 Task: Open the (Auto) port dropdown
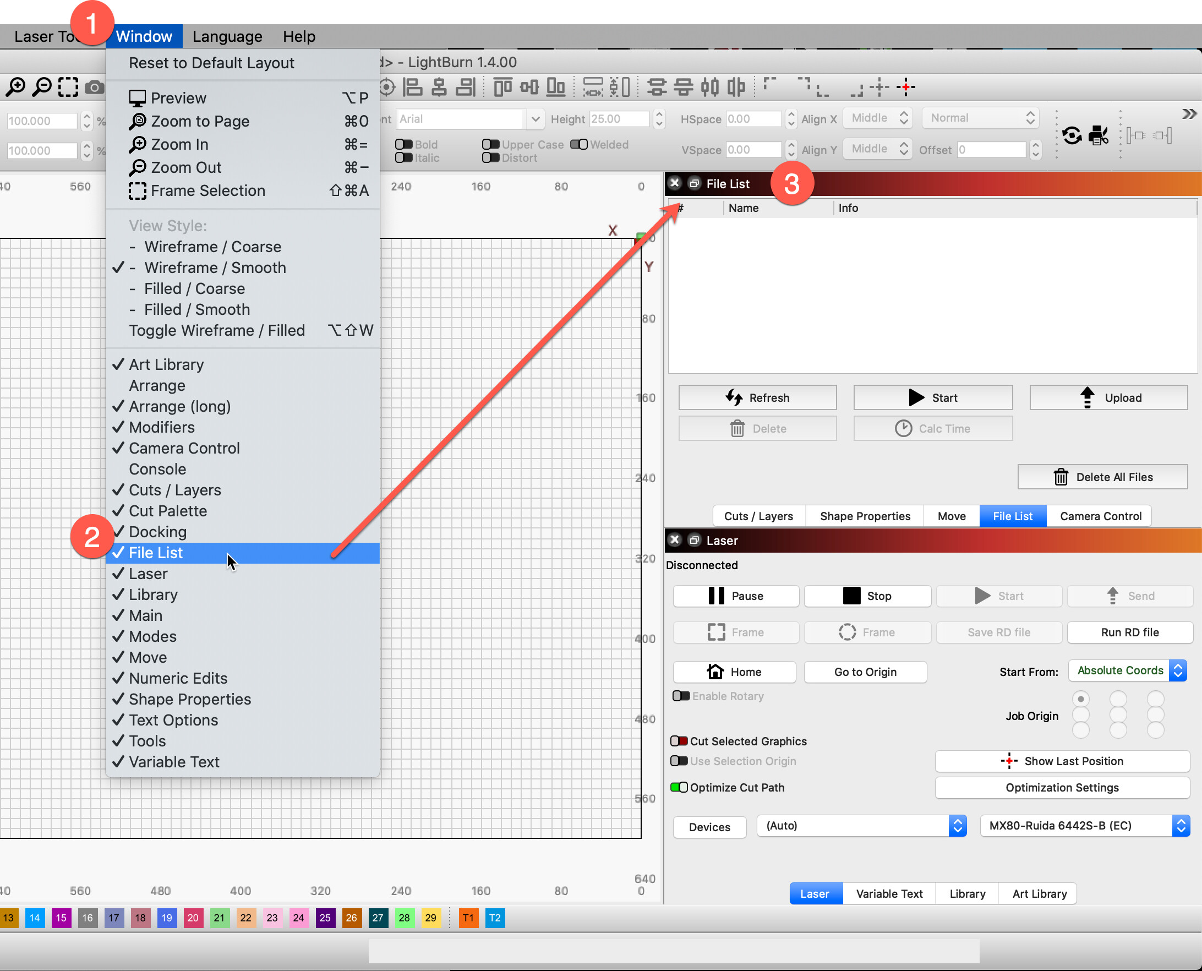(861, 826)
